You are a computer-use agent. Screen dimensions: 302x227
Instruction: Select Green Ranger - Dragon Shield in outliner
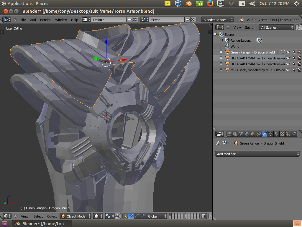click(252, 52)
